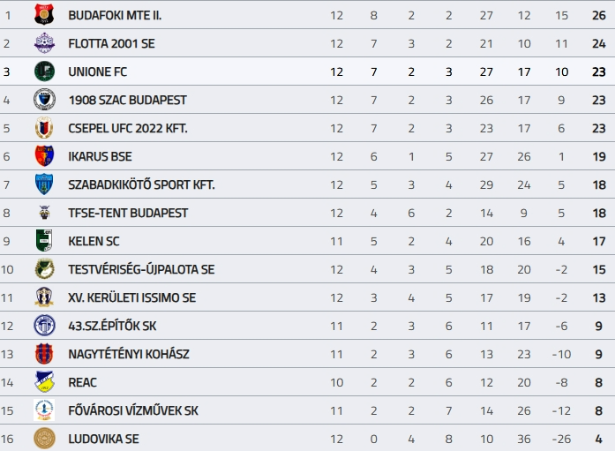Open Fővárosi Vízművek SK team page
Image resolution: width=615 pixels, height=451 pixels.
tap(133, 410)
